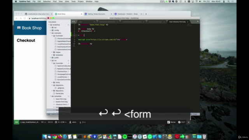Click Chrome back navigation arrow

tap(16, 18)
